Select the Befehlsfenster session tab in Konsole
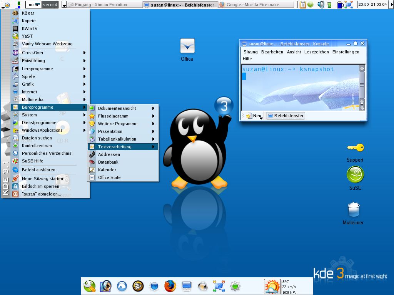This screenshot has width=394, height=295. [x=286, y=116]
